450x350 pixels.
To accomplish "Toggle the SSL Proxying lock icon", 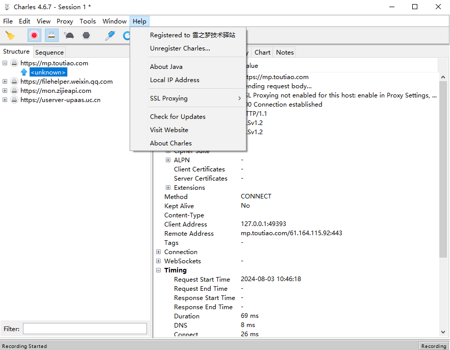I will pyautogui.click(x=52, y=35).
